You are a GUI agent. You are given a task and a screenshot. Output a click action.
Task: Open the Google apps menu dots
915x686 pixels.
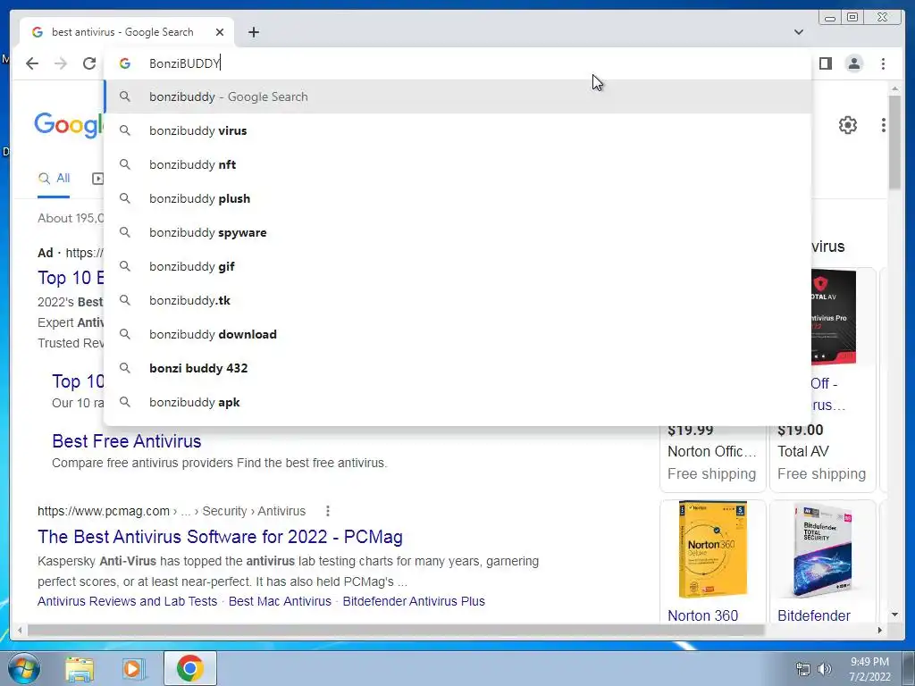(x=884, y=125)
